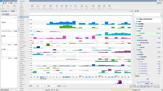The height and width of the screenshot is (91, 163).
Task: Click the 关系 network graph toolbar icon
Action: [x=75, y=6]
